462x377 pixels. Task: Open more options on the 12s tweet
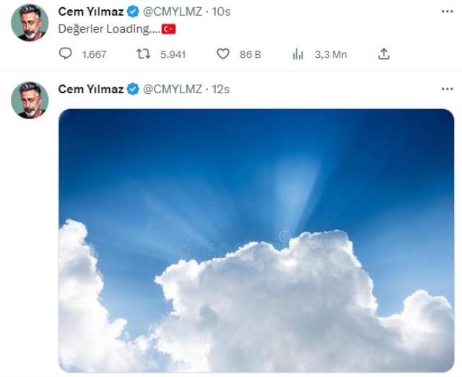[447, 89]
